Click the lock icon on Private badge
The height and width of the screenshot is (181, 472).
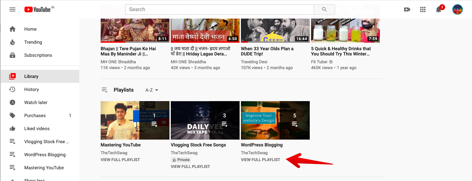click(174, 160)
